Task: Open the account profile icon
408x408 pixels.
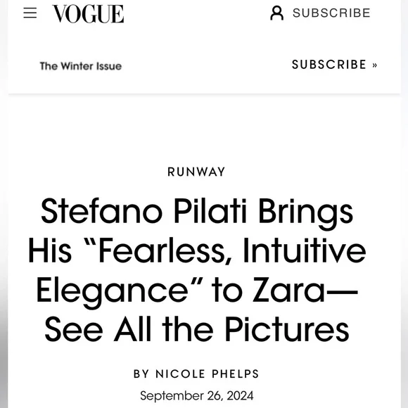Action: [276, 13]
